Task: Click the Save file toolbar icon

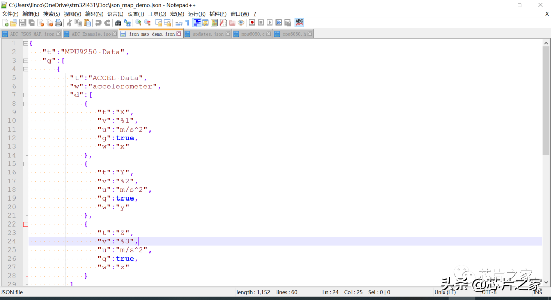Action: (x=22, y=23)
